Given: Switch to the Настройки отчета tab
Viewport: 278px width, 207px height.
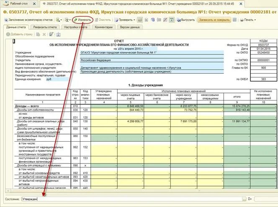Looking at the screenshot, I should 76,27.
